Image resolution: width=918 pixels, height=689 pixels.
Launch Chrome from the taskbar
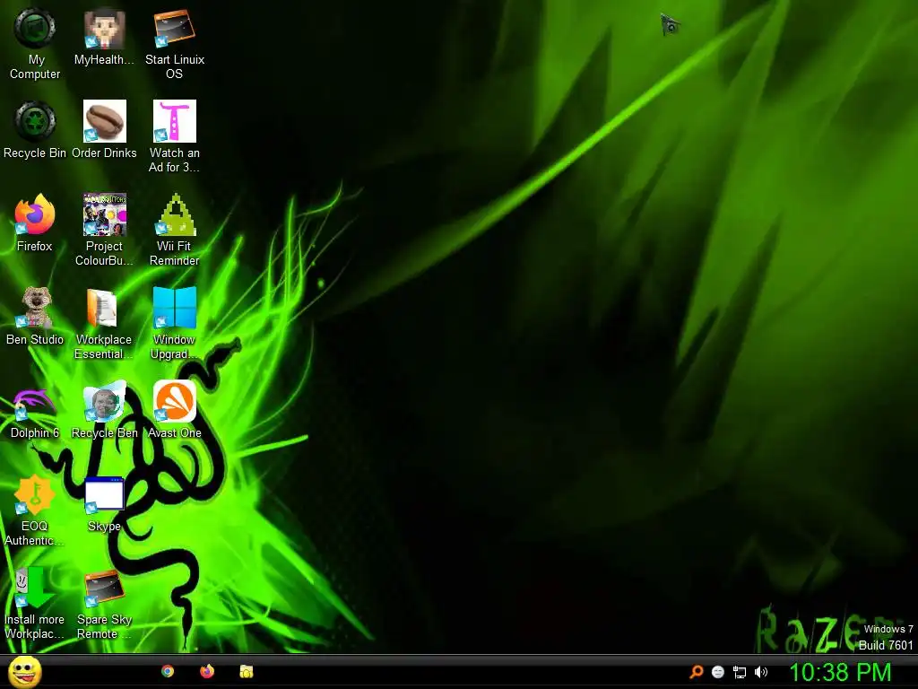(168, 671)
